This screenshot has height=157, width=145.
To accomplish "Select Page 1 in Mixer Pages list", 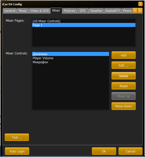I will coord(84,25).
